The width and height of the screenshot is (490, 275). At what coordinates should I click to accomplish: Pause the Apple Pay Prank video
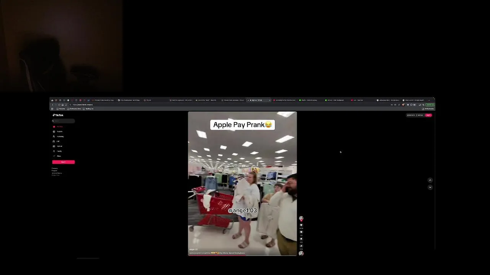[242, 183]
